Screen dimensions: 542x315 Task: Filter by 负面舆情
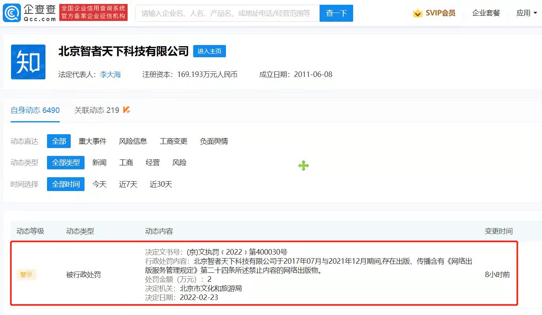(x=214, y=141)
